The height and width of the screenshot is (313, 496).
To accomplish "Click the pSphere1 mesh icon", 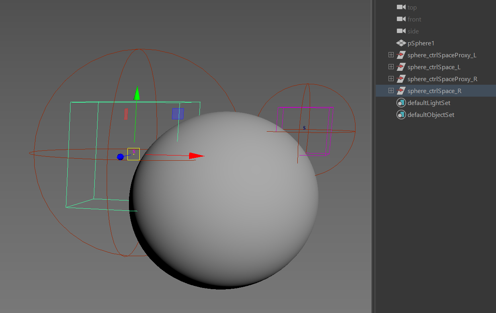I will point(401,43).
